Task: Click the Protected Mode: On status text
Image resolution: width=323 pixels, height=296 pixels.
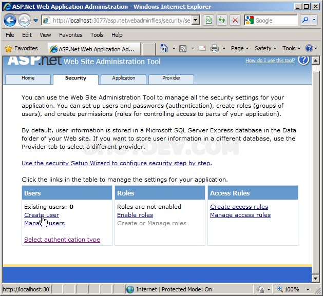Action: pyautogui.click(x=186, y=289)
